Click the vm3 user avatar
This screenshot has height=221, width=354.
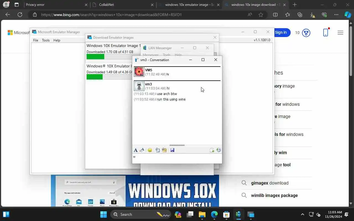[139, 86]
